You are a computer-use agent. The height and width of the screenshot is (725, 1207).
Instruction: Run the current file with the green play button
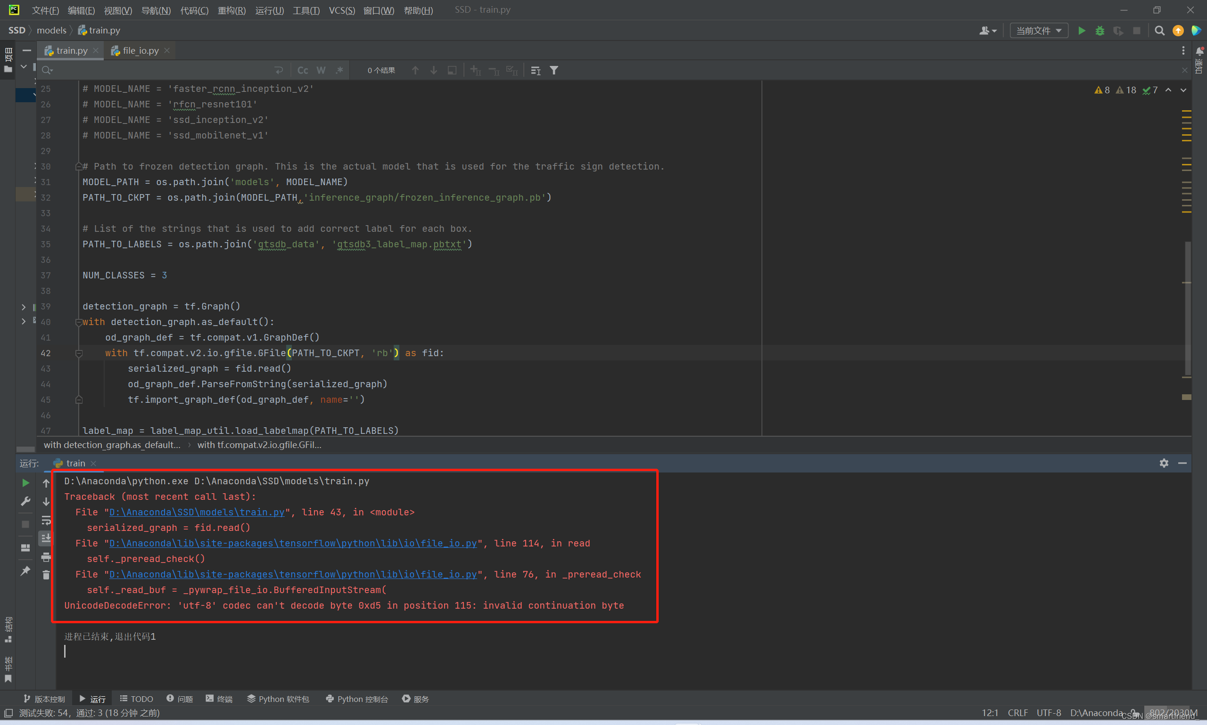(x=1082, y=31)
